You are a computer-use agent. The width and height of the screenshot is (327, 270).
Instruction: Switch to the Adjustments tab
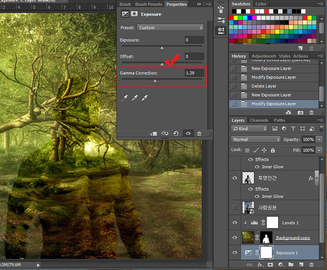tap(264, 56)
